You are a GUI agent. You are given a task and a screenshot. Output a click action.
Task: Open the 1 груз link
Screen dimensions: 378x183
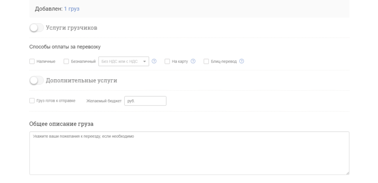pos(72,9)
